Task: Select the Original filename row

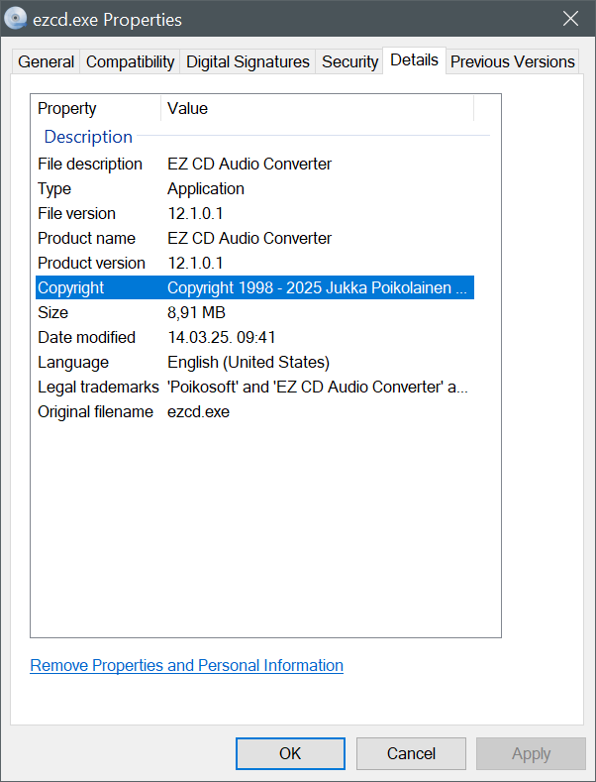Action: pyautogui.click(x=254, y=412)
